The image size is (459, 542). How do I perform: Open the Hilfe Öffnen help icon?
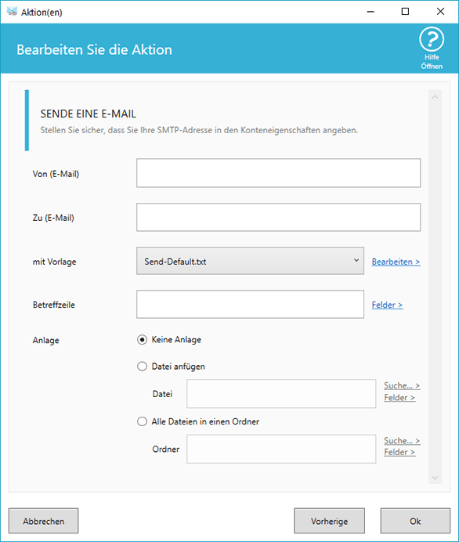pos(432,49)
